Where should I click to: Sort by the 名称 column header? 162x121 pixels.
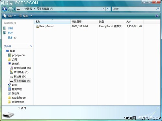pyautogui.click(x=52, y=22)
